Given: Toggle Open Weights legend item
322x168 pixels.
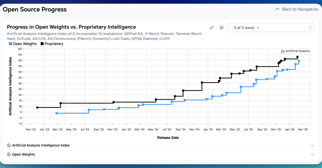Looking at the screenshot, I should pyautogui.click(x=23, y=44).
